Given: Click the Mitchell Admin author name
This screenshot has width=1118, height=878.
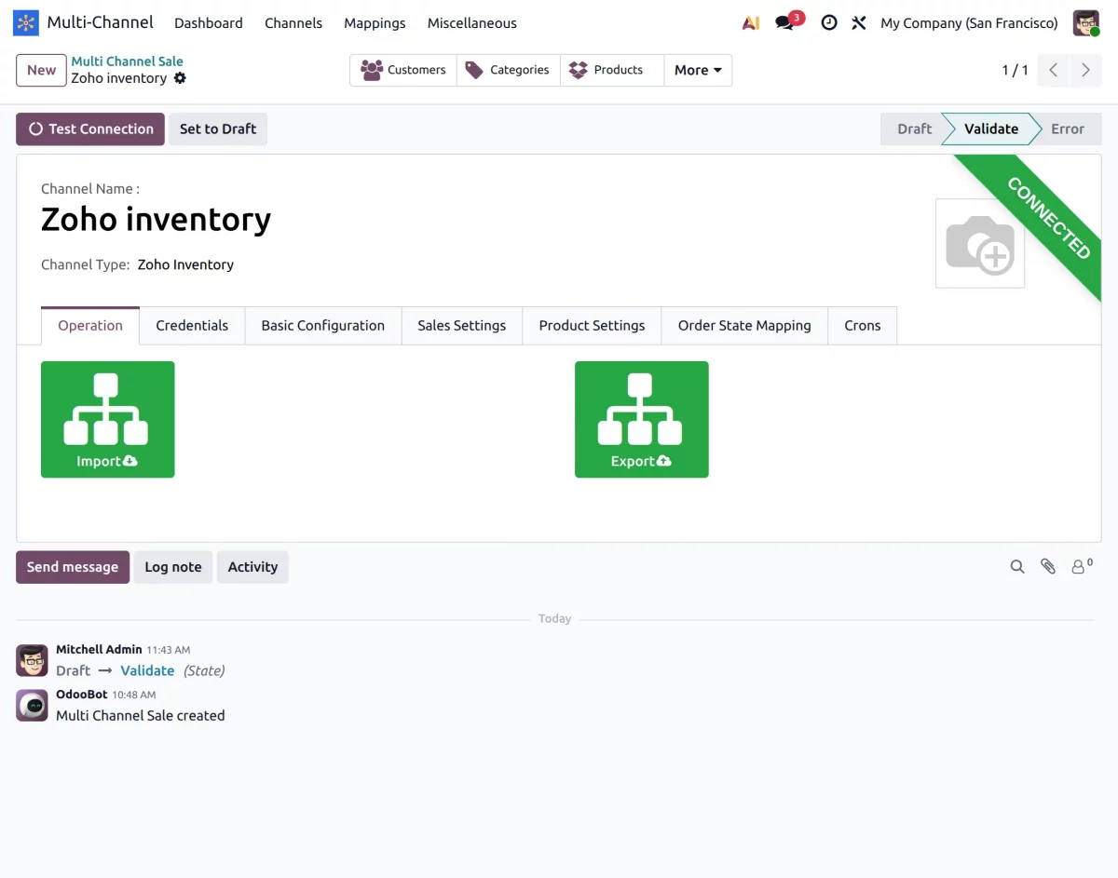Looking at the screenshot, I should point(99,650).
